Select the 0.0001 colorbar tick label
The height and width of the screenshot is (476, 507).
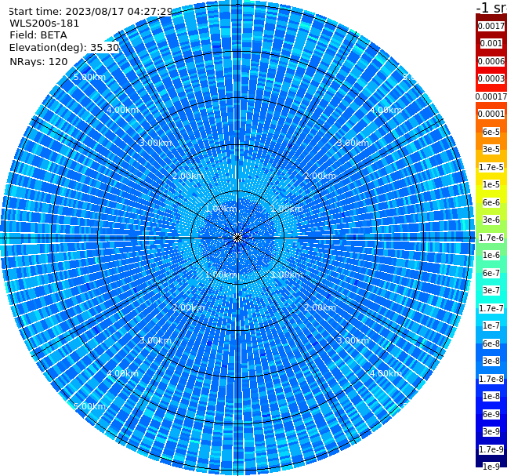[491, 114]
